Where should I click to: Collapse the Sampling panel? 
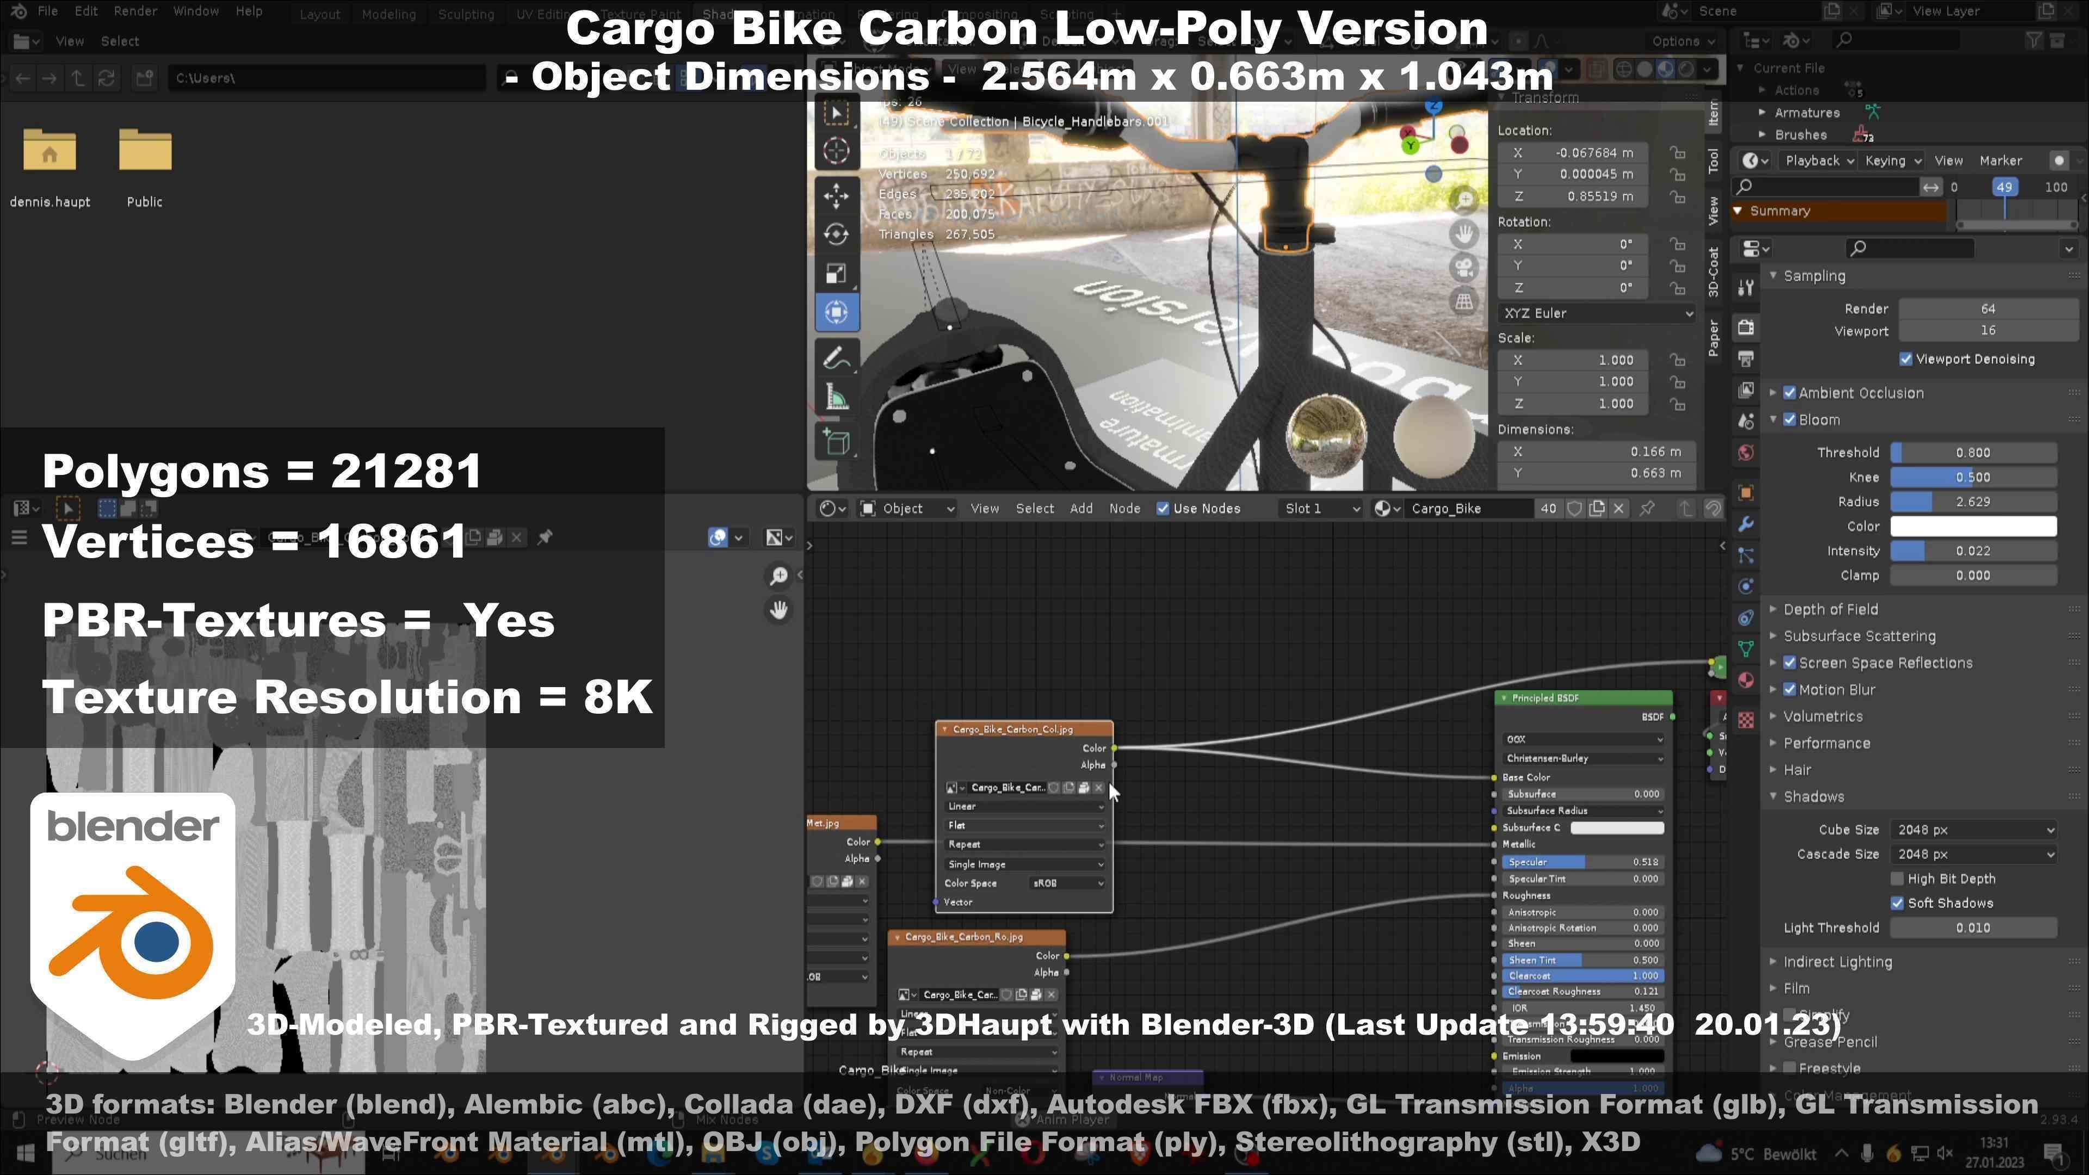pos(1814,276)
